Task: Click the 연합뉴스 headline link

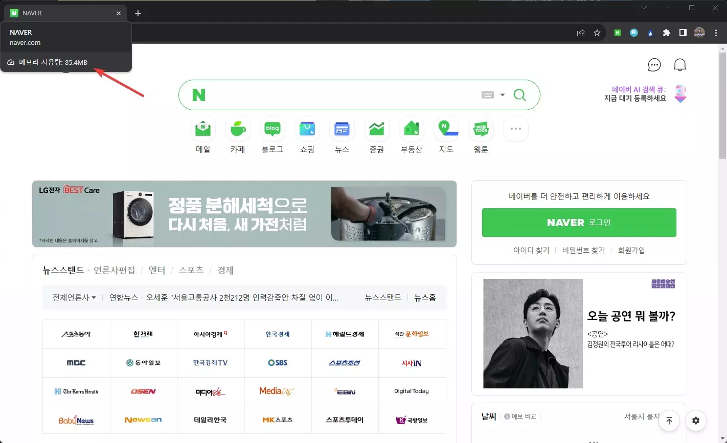Action: [242, 298]
